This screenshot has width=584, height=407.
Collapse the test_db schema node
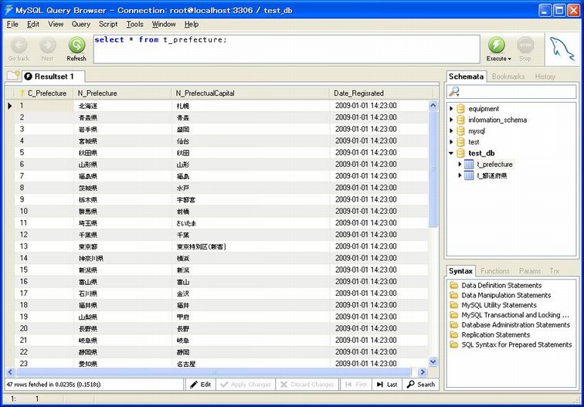tap(451, 153)
